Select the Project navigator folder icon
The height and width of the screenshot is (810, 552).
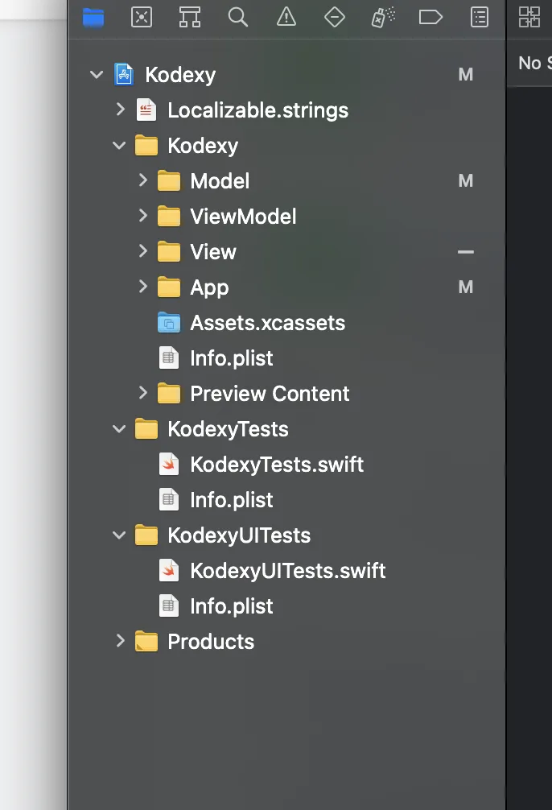93,17
